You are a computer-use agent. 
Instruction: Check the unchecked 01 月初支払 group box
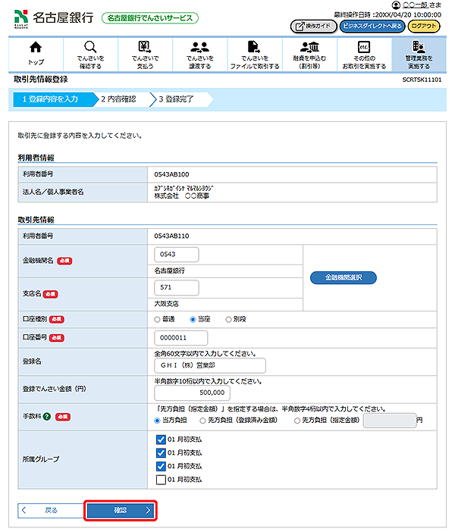click(x=160, y=480)
